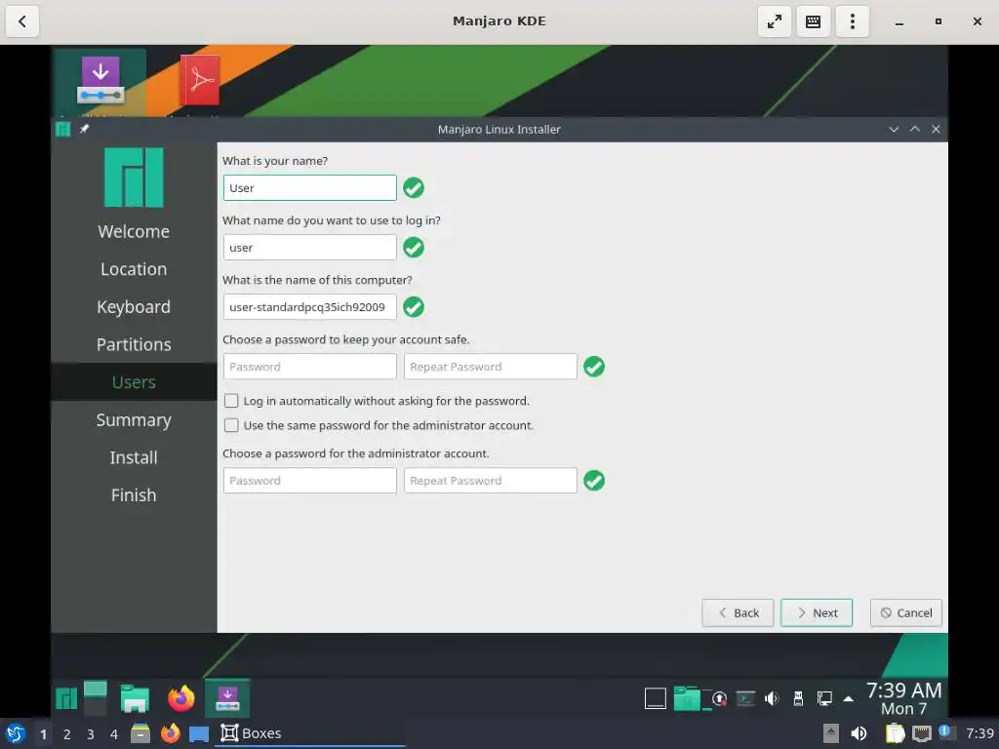Open the terminal tray icon in guest panel
The width and height of the screenshot is (999, 749).
tap(745, 698)
